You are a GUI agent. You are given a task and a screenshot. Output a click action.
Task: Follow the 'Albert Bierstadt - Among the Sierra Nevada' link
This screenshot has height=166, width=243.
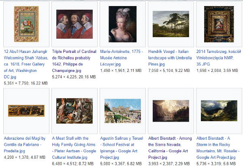coord(170,148)
